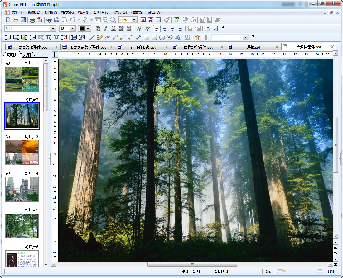Save presentation with floppy disk icon

tap(23, 20)
